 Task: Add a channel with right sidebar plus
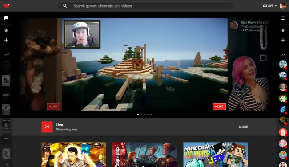click(283, 40)
